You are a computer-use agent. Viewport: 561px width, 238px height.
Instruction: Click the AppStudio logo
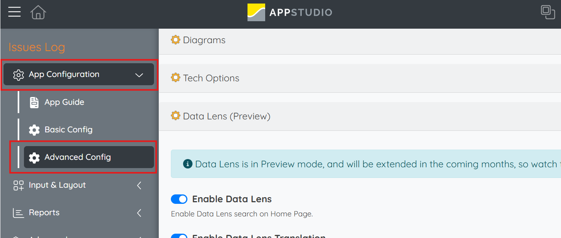pos(290,12)
